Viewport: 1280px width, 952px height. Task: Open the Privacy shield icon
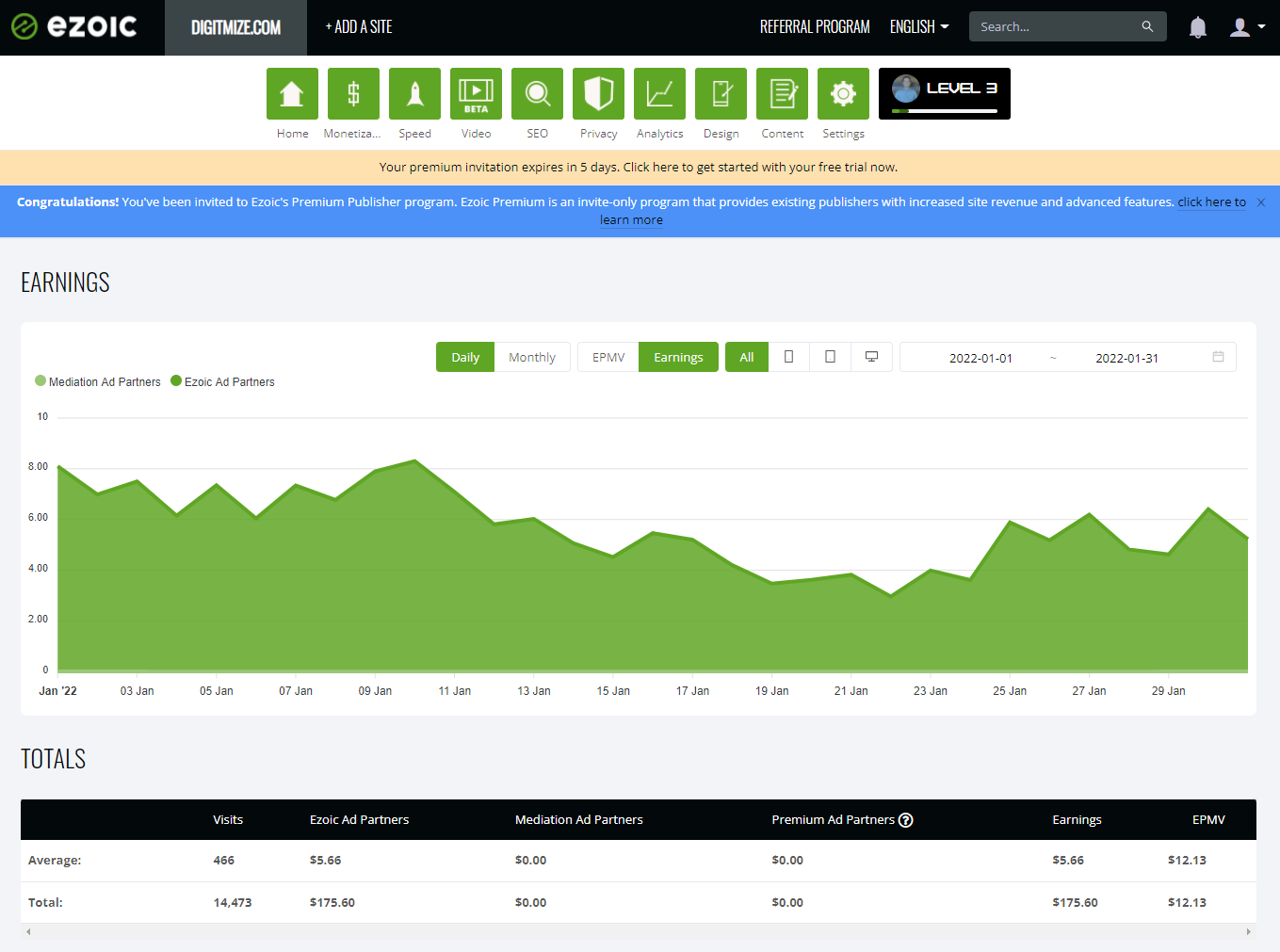tap(598, 94)
